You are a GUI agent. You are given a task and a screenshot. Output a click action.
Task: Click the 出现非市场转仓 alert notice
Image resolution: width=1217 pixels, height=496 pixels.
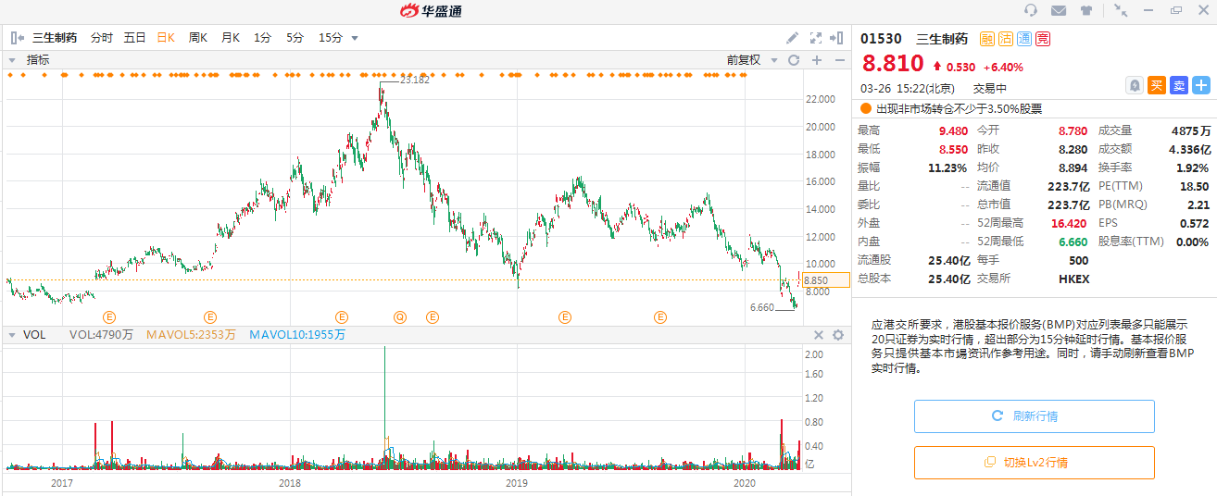[x=959, y=108]
